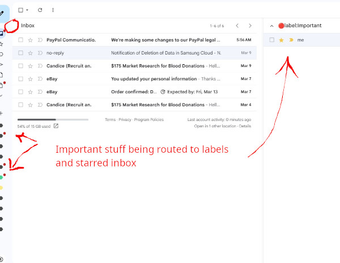Open the storage management external link icon
Screen dimensions: 340x263
click(x=56, y=126)
